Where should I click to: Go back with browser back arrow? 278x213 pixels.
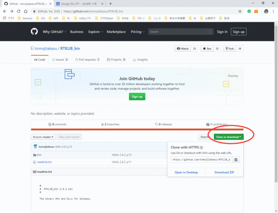click(x=5, y=11)
